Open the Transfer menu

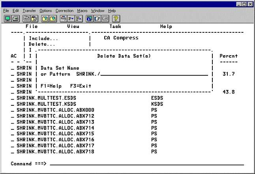pyautogui.click(x=29, y=11)
